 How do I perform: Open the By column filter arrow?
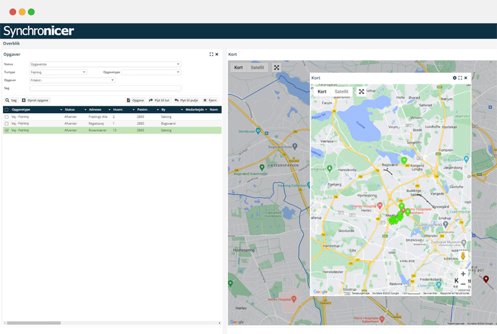pyautogui.click(x=181, y=109)
